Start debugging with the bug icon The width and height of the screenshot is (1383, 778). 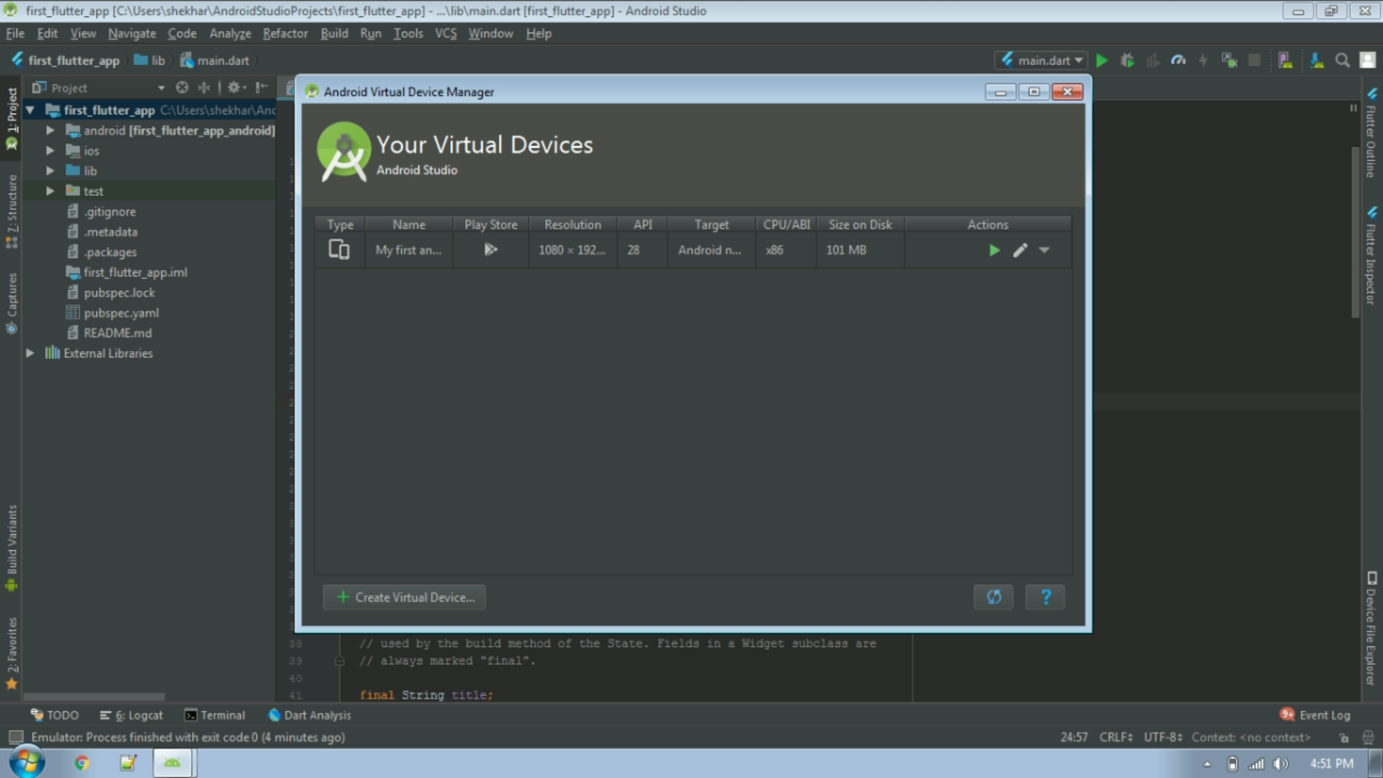pyautogui.click(x=1127, y=61)
